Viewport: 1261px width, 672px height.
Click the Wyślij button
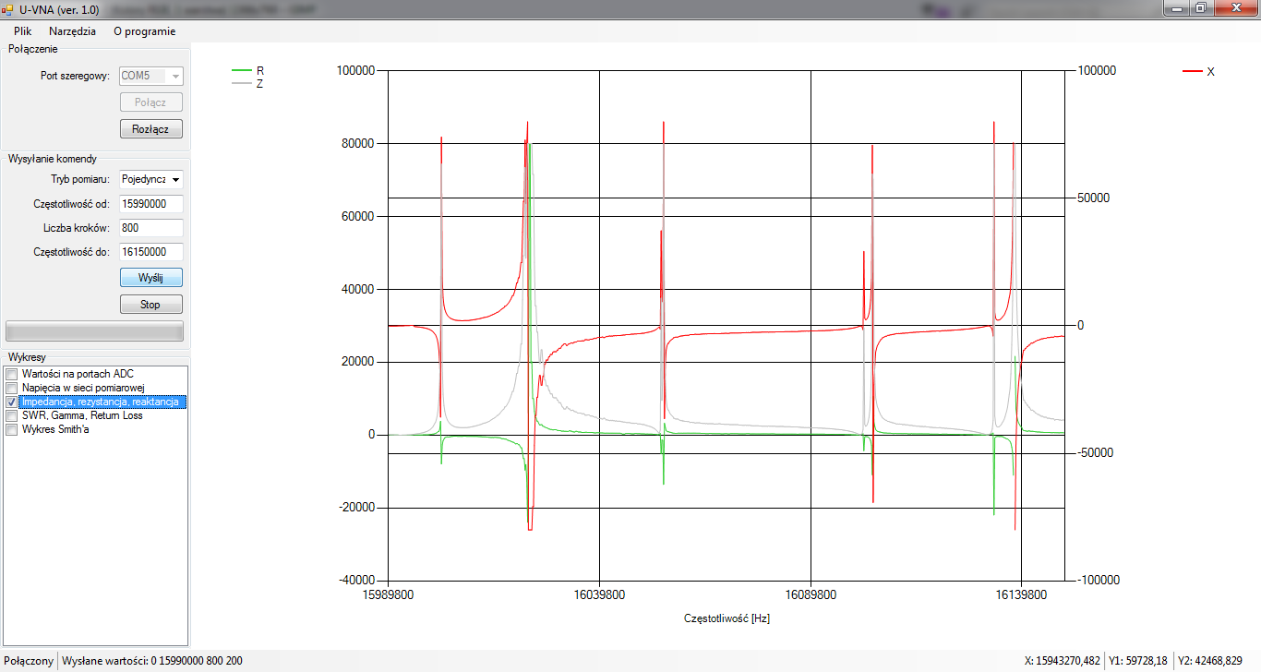[150, 277]
